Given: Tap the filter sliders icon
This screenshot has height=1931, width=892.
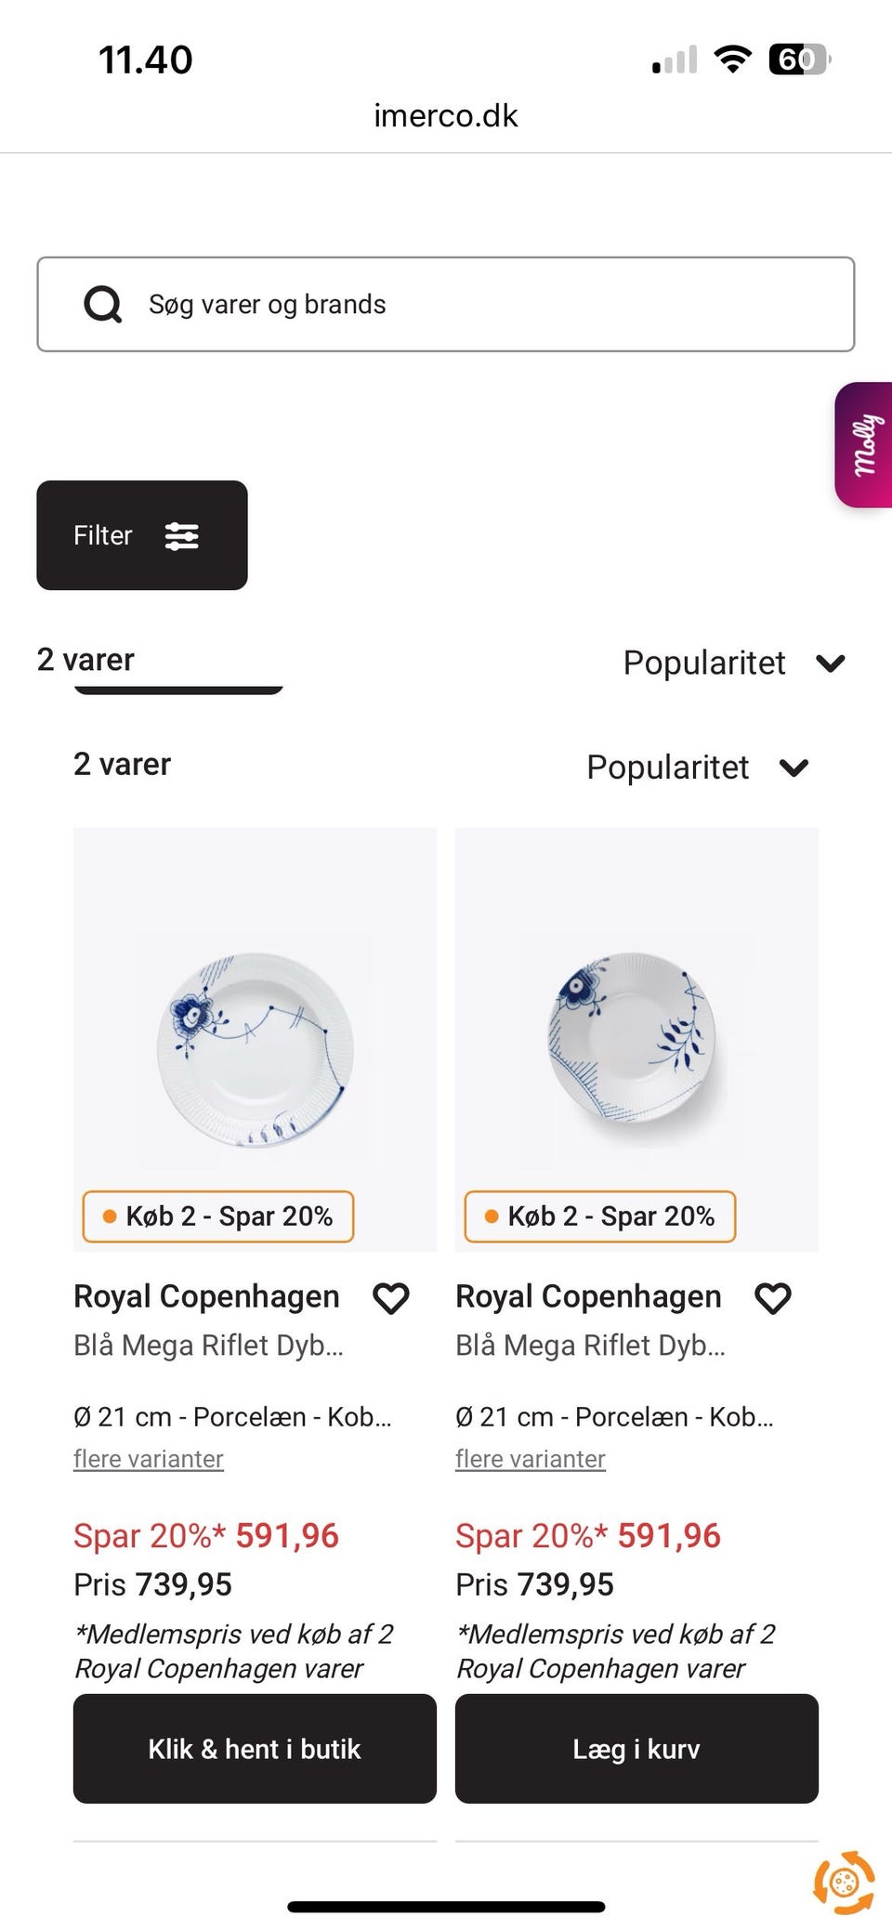Looking at the screenshot, I should point(181,536).
